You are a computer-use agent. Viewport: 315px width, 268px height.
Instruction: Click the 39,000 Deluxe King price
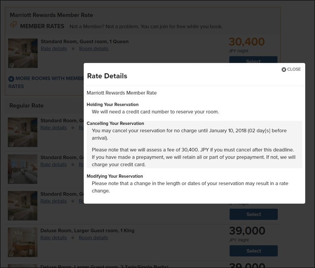(x=247, y=231)
